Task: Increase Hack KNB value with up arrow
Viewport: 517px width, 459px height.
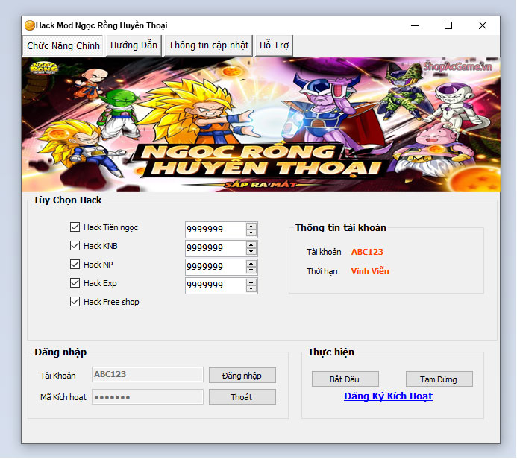Action: (251, 245)
